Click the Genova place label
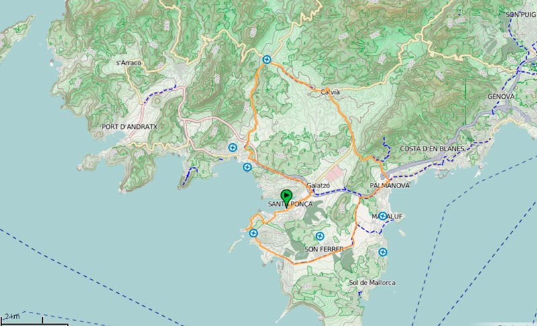This screenshot has height=326, width=537. tap(501, 97)
